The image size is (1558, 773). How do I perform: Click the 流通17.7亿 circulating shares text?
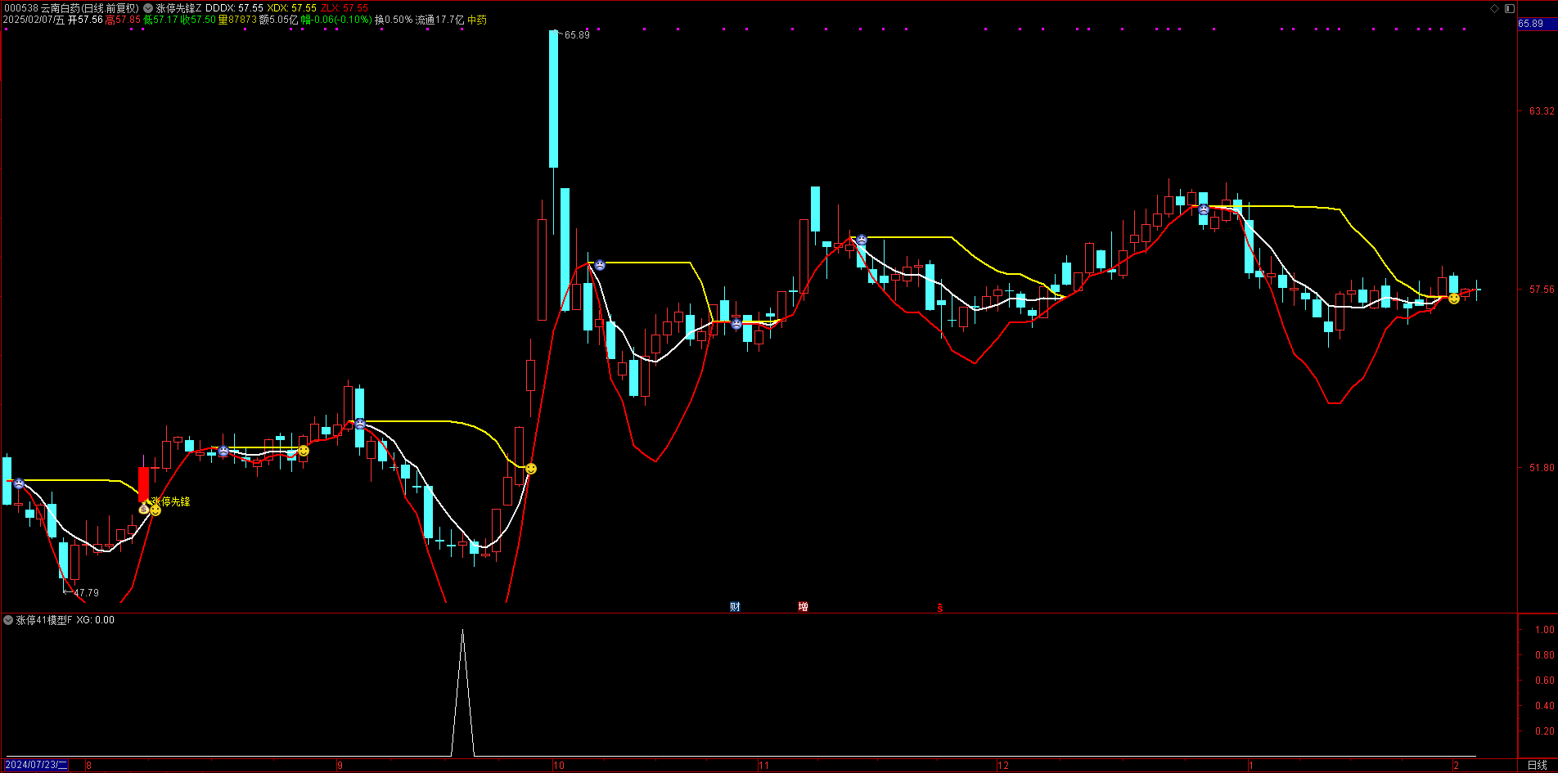[439, 20]
